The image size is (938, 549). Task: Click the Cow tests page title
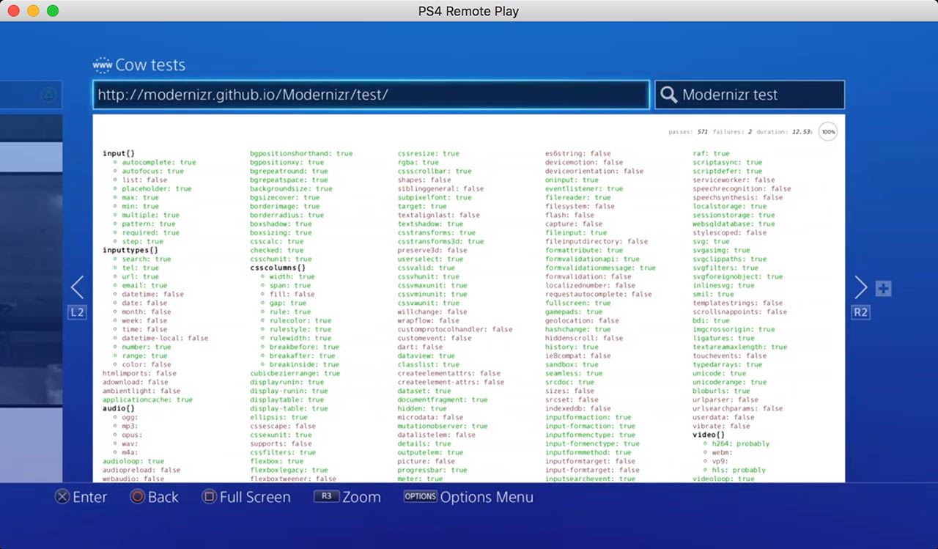coord(150,65)
